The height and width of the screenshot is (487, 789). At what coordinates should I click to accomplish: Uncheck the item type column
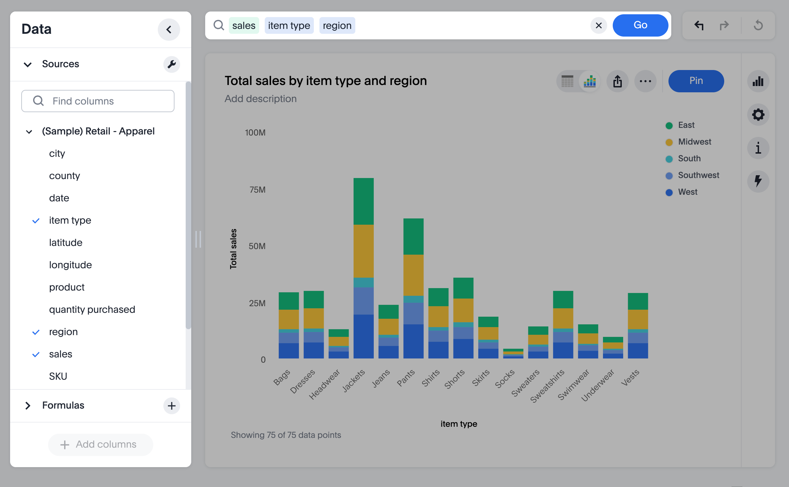coord(36,220)
